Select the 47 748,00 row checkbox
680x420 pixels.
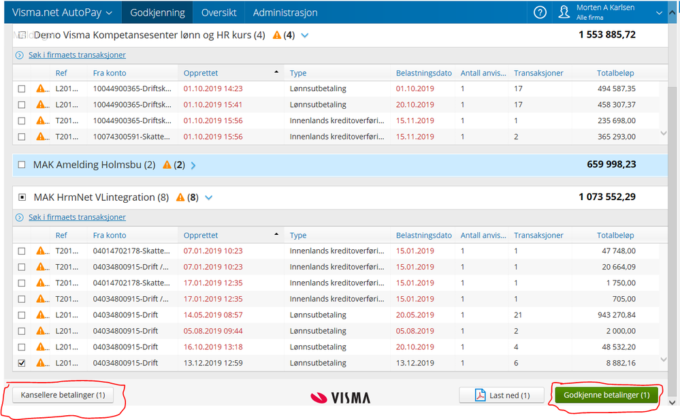click(22, 251)
